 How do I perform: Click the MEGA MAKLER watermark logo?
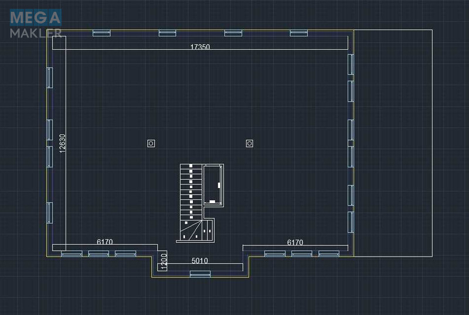click(x=36, y=23)
